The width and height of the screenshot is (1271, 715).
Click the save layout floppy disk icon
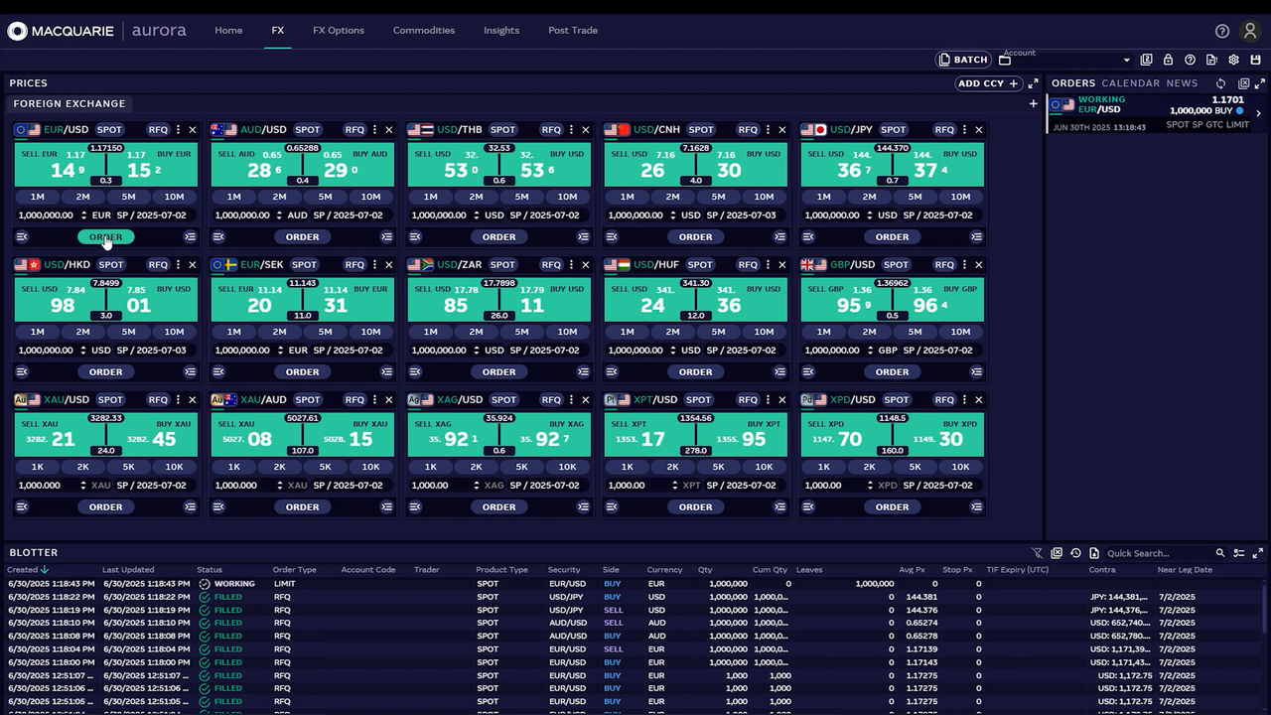coord(1256,60)
